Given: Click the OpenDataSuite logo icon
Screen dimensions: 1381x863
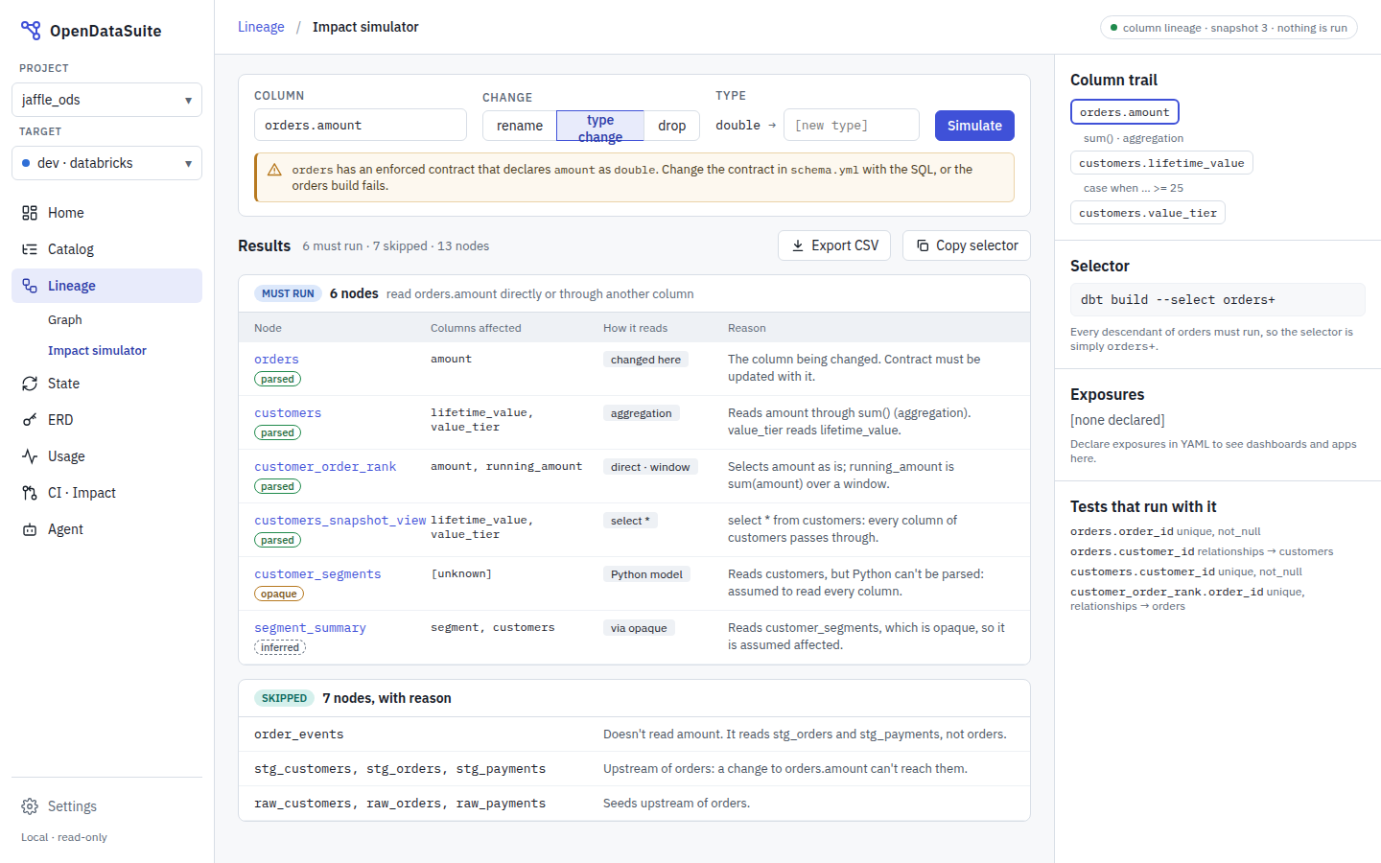Looking at the screenshot, I should 31,31.
